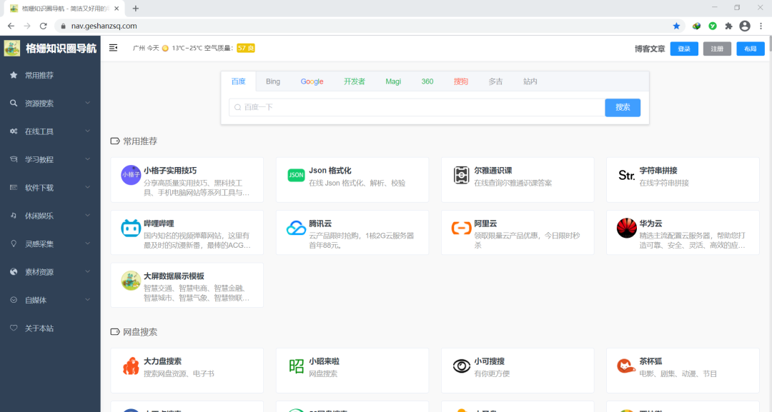Image resolution: width=772 pixels, height=412 pixels.
Task: Switch to the 搜狗 search tab
Action: point(461,81)
